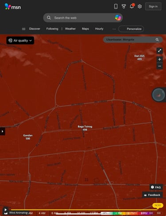Viewport: 166px width, 216px height.
Task: Open the settings gear icon
Action: (x=139, y=6)
